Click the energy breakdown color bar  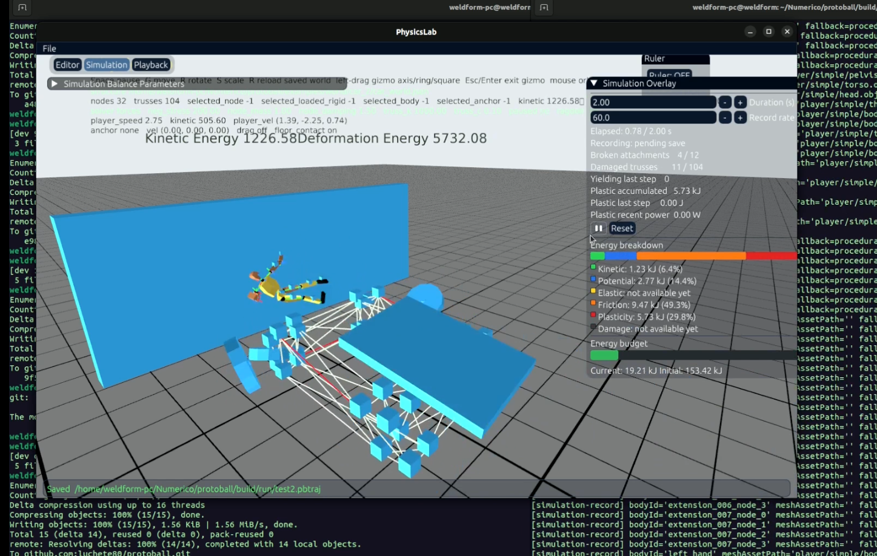693,256
